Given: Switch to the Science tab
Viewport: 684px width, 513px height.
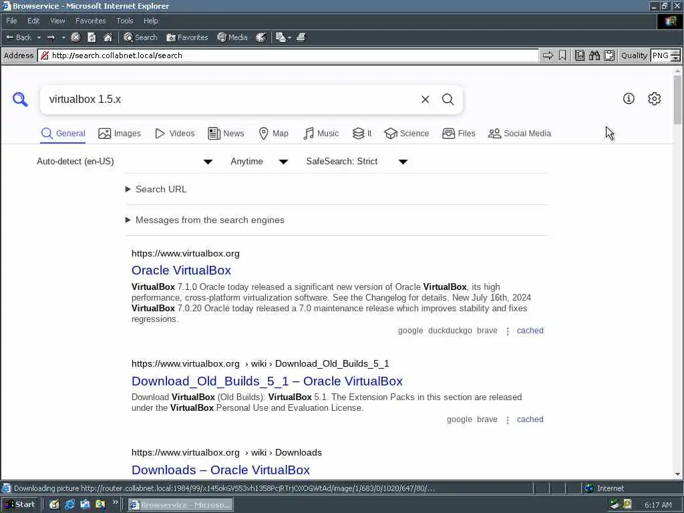Looking at the screenshot, I should point(407,134).
